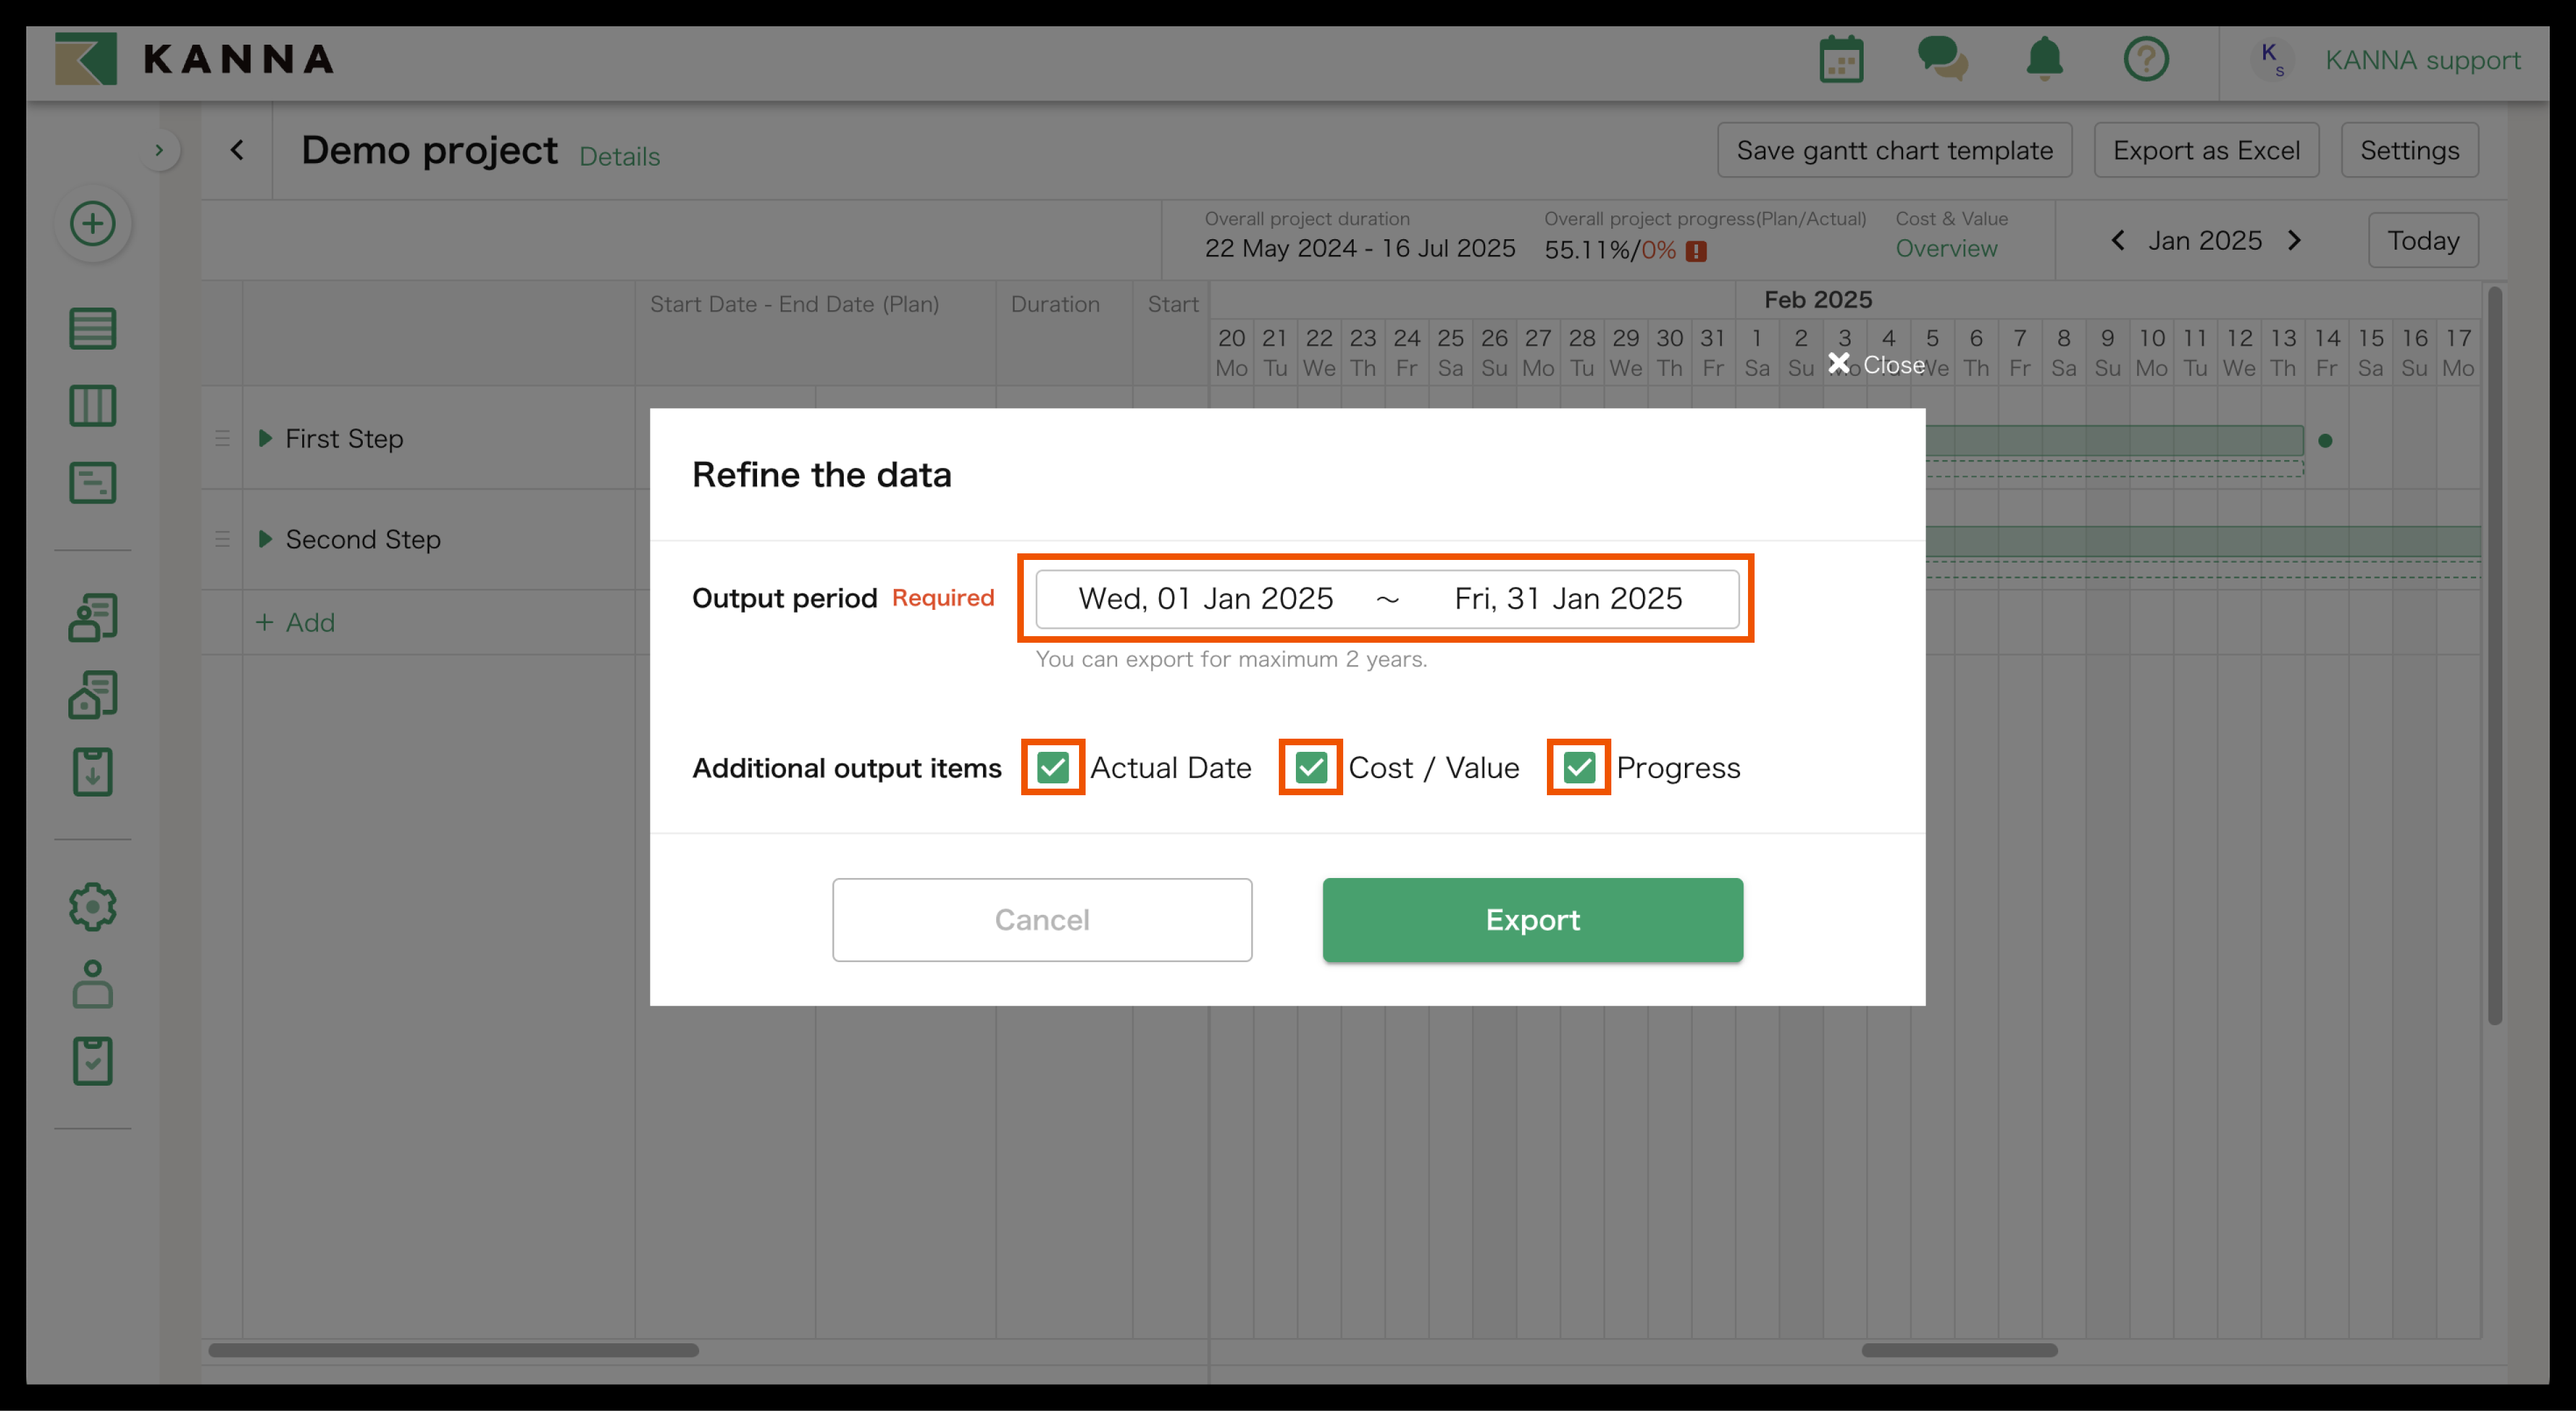Click the document download icon in sidebar
This screenshot has height=1411, width=2576.
[x=92, y=772]
